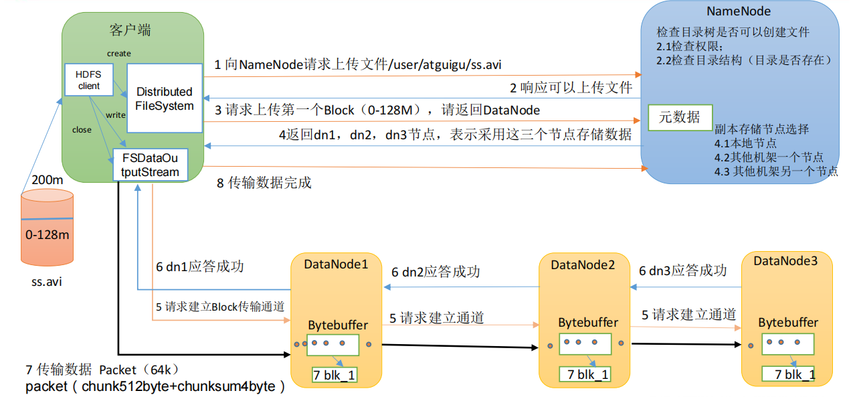Click the FSDataOutputStream box

151,165
